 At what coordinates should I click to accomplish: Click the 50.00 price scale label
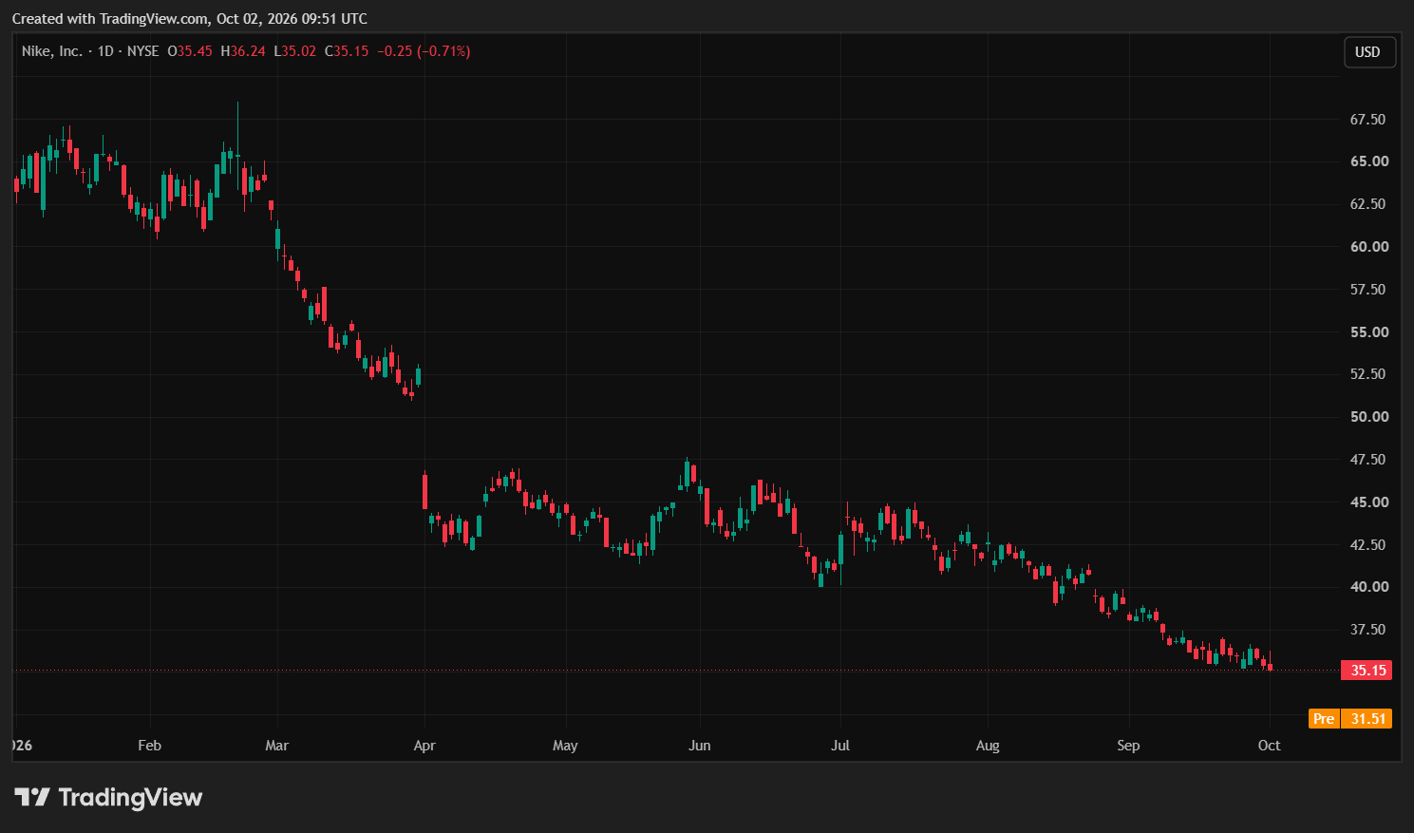click(x=1369, y=417)
